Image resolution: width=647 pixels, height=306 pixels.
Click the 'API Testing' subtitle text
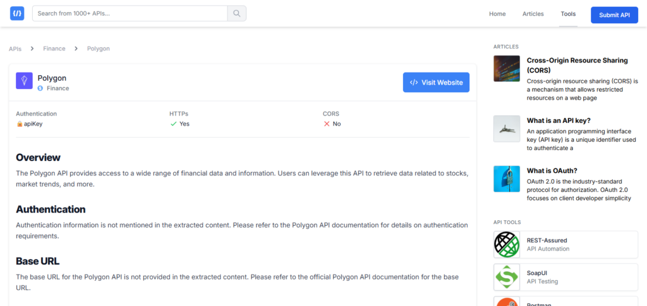click(542, 281)
